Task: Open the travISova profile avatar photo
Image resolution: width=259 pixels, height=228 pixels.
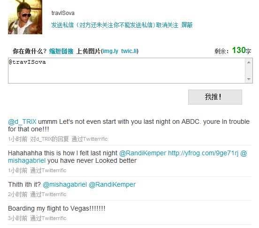Action: pos(25,17)
